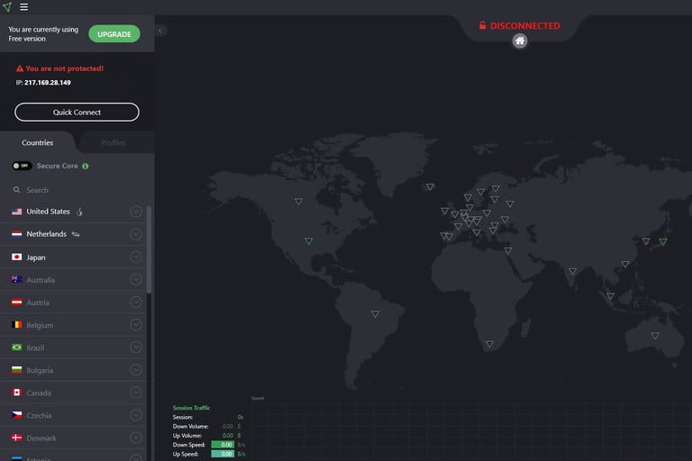Select the Singapore marker on the map

[x=610, y=295]
